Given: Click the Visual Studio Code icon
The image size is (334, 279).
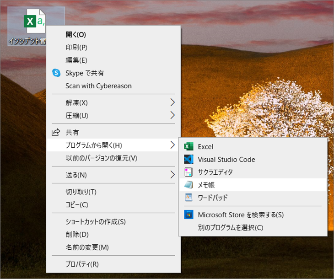Looking at the screenshot, I should pyautogui.click(x=189, y=160).
